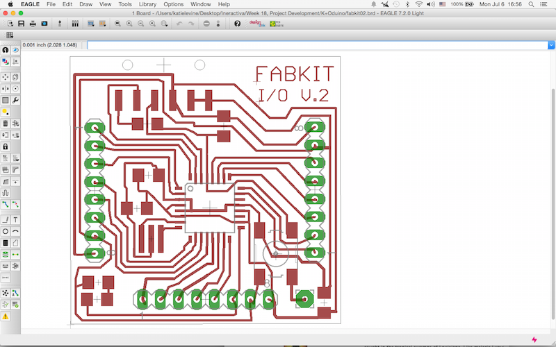Open the Display layers tool
Screen dimensions: 556x347
pyautogui.click(x=6, y=62)
